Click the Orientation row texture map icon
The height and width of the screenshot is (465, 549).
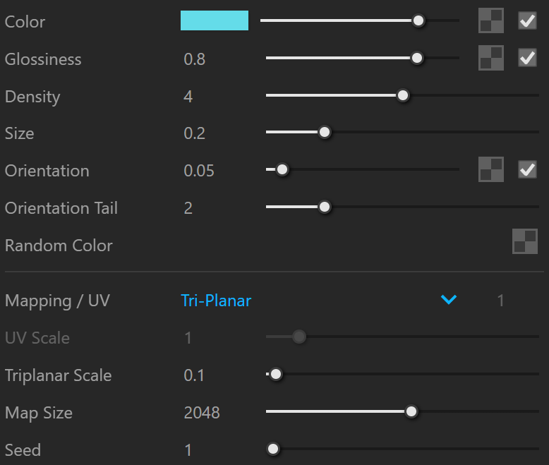(491, 169)
